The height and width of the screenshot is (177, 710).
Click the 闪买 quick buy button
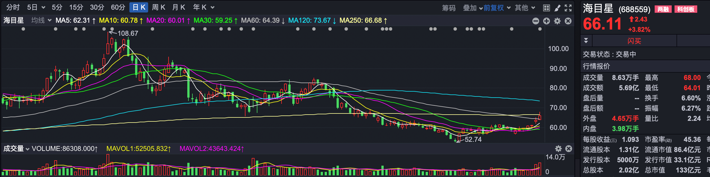[634, 41]
